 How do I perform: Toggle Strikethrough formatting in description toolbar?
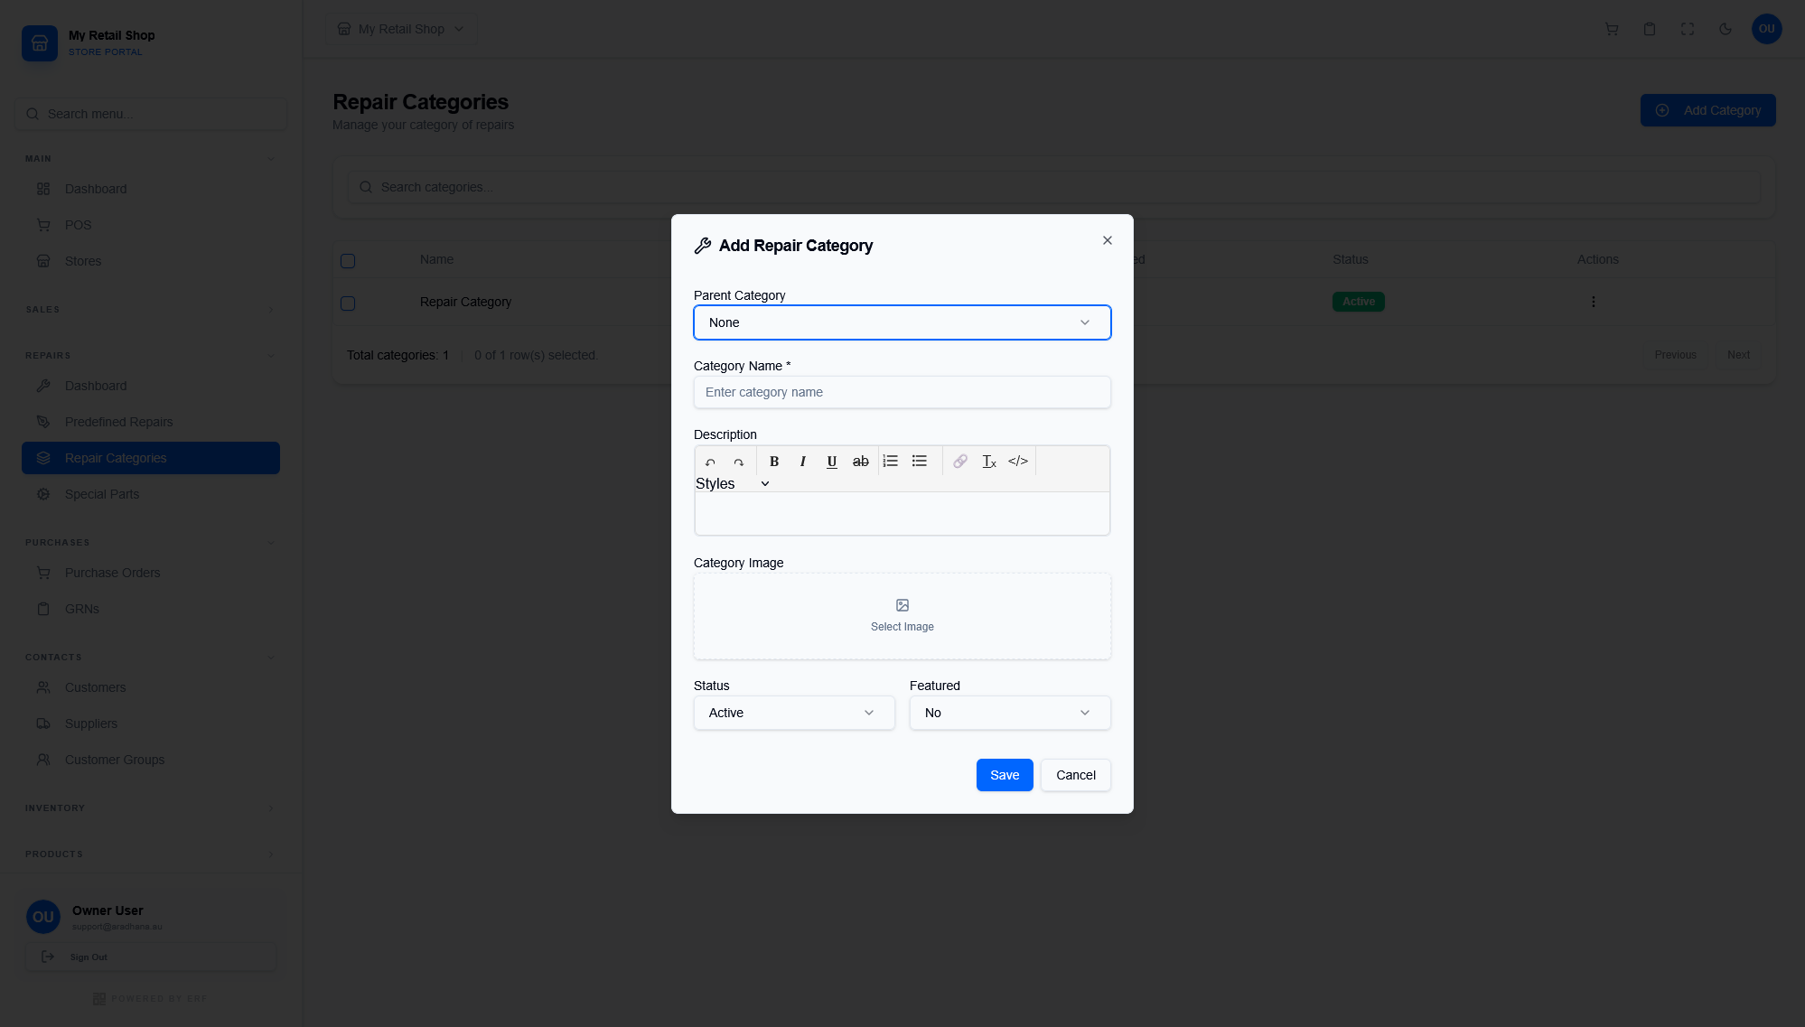(861, 462)
